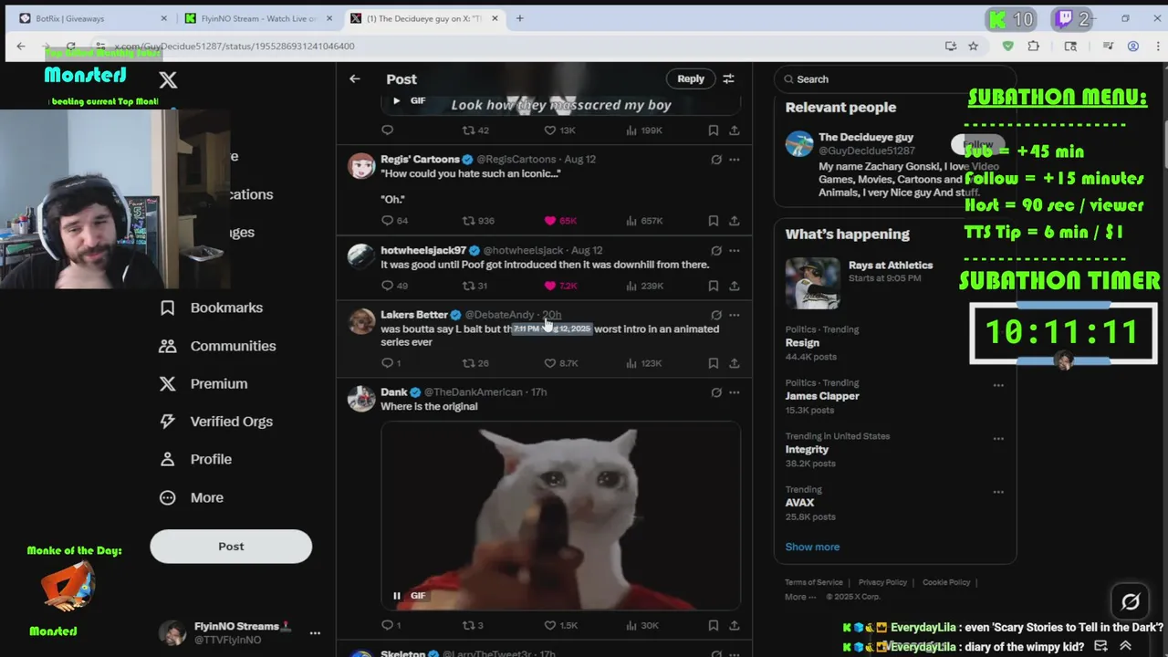The width and height of the screenshot is (1168, 657).
Task: Repost Regis' Cartoons reply with 936 reposts
Action: (x=468, y=220)
